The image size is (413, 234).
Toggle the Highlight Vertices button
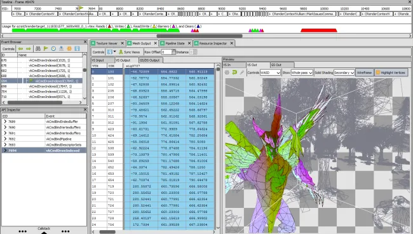(x=391, y=72)
